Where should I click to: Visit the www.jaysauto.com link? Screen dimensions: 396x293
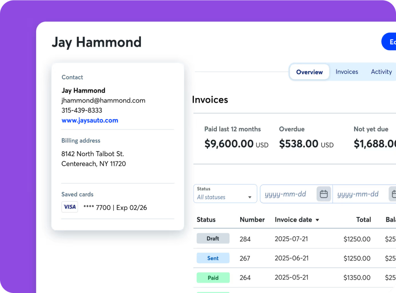click(x=90, y=120)
